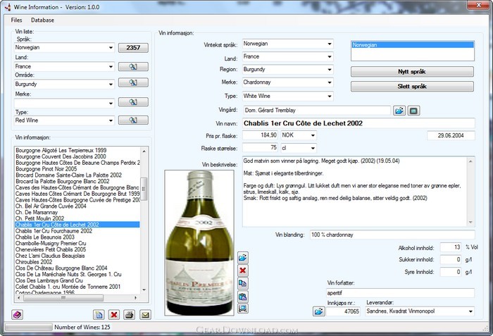Open the Files menu

pos(16,20)
